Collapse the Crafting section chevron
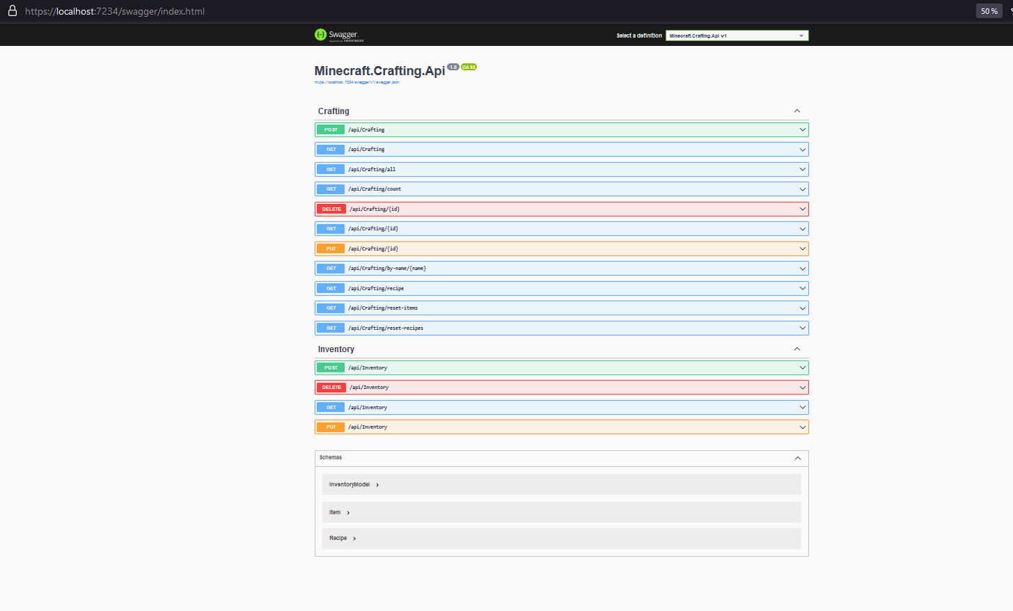The width and height of the screenshot is (1013, 611). tap(797, 111)
